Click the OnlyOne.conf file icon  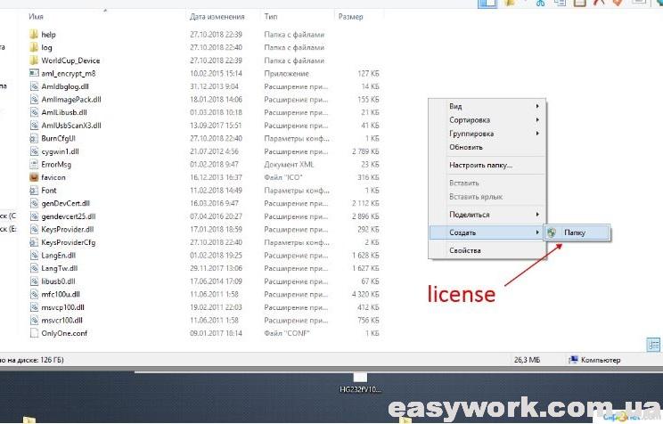click(x=34, y=333)
